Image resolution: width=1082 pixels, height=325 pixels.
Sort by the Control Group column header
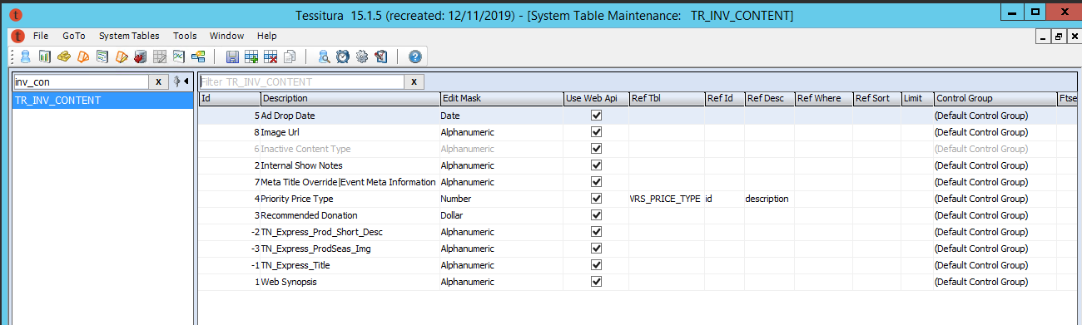pyautogui.click(x=995, y=98)
